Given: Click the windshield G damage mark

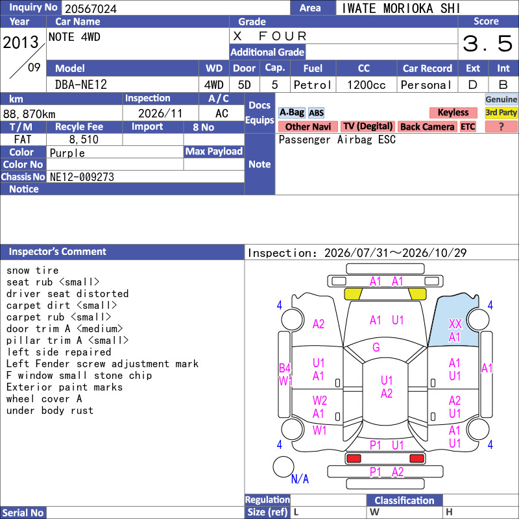Looking at the screenshot, I should (x=376, y=347).
